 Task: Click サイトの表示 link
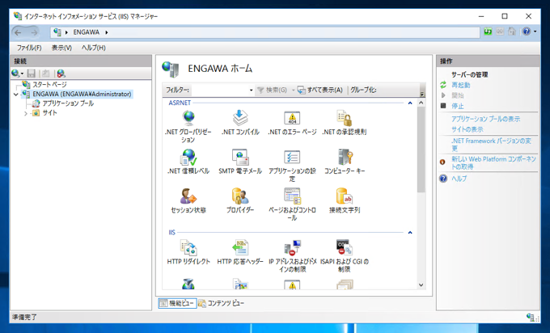pos(467,129)
